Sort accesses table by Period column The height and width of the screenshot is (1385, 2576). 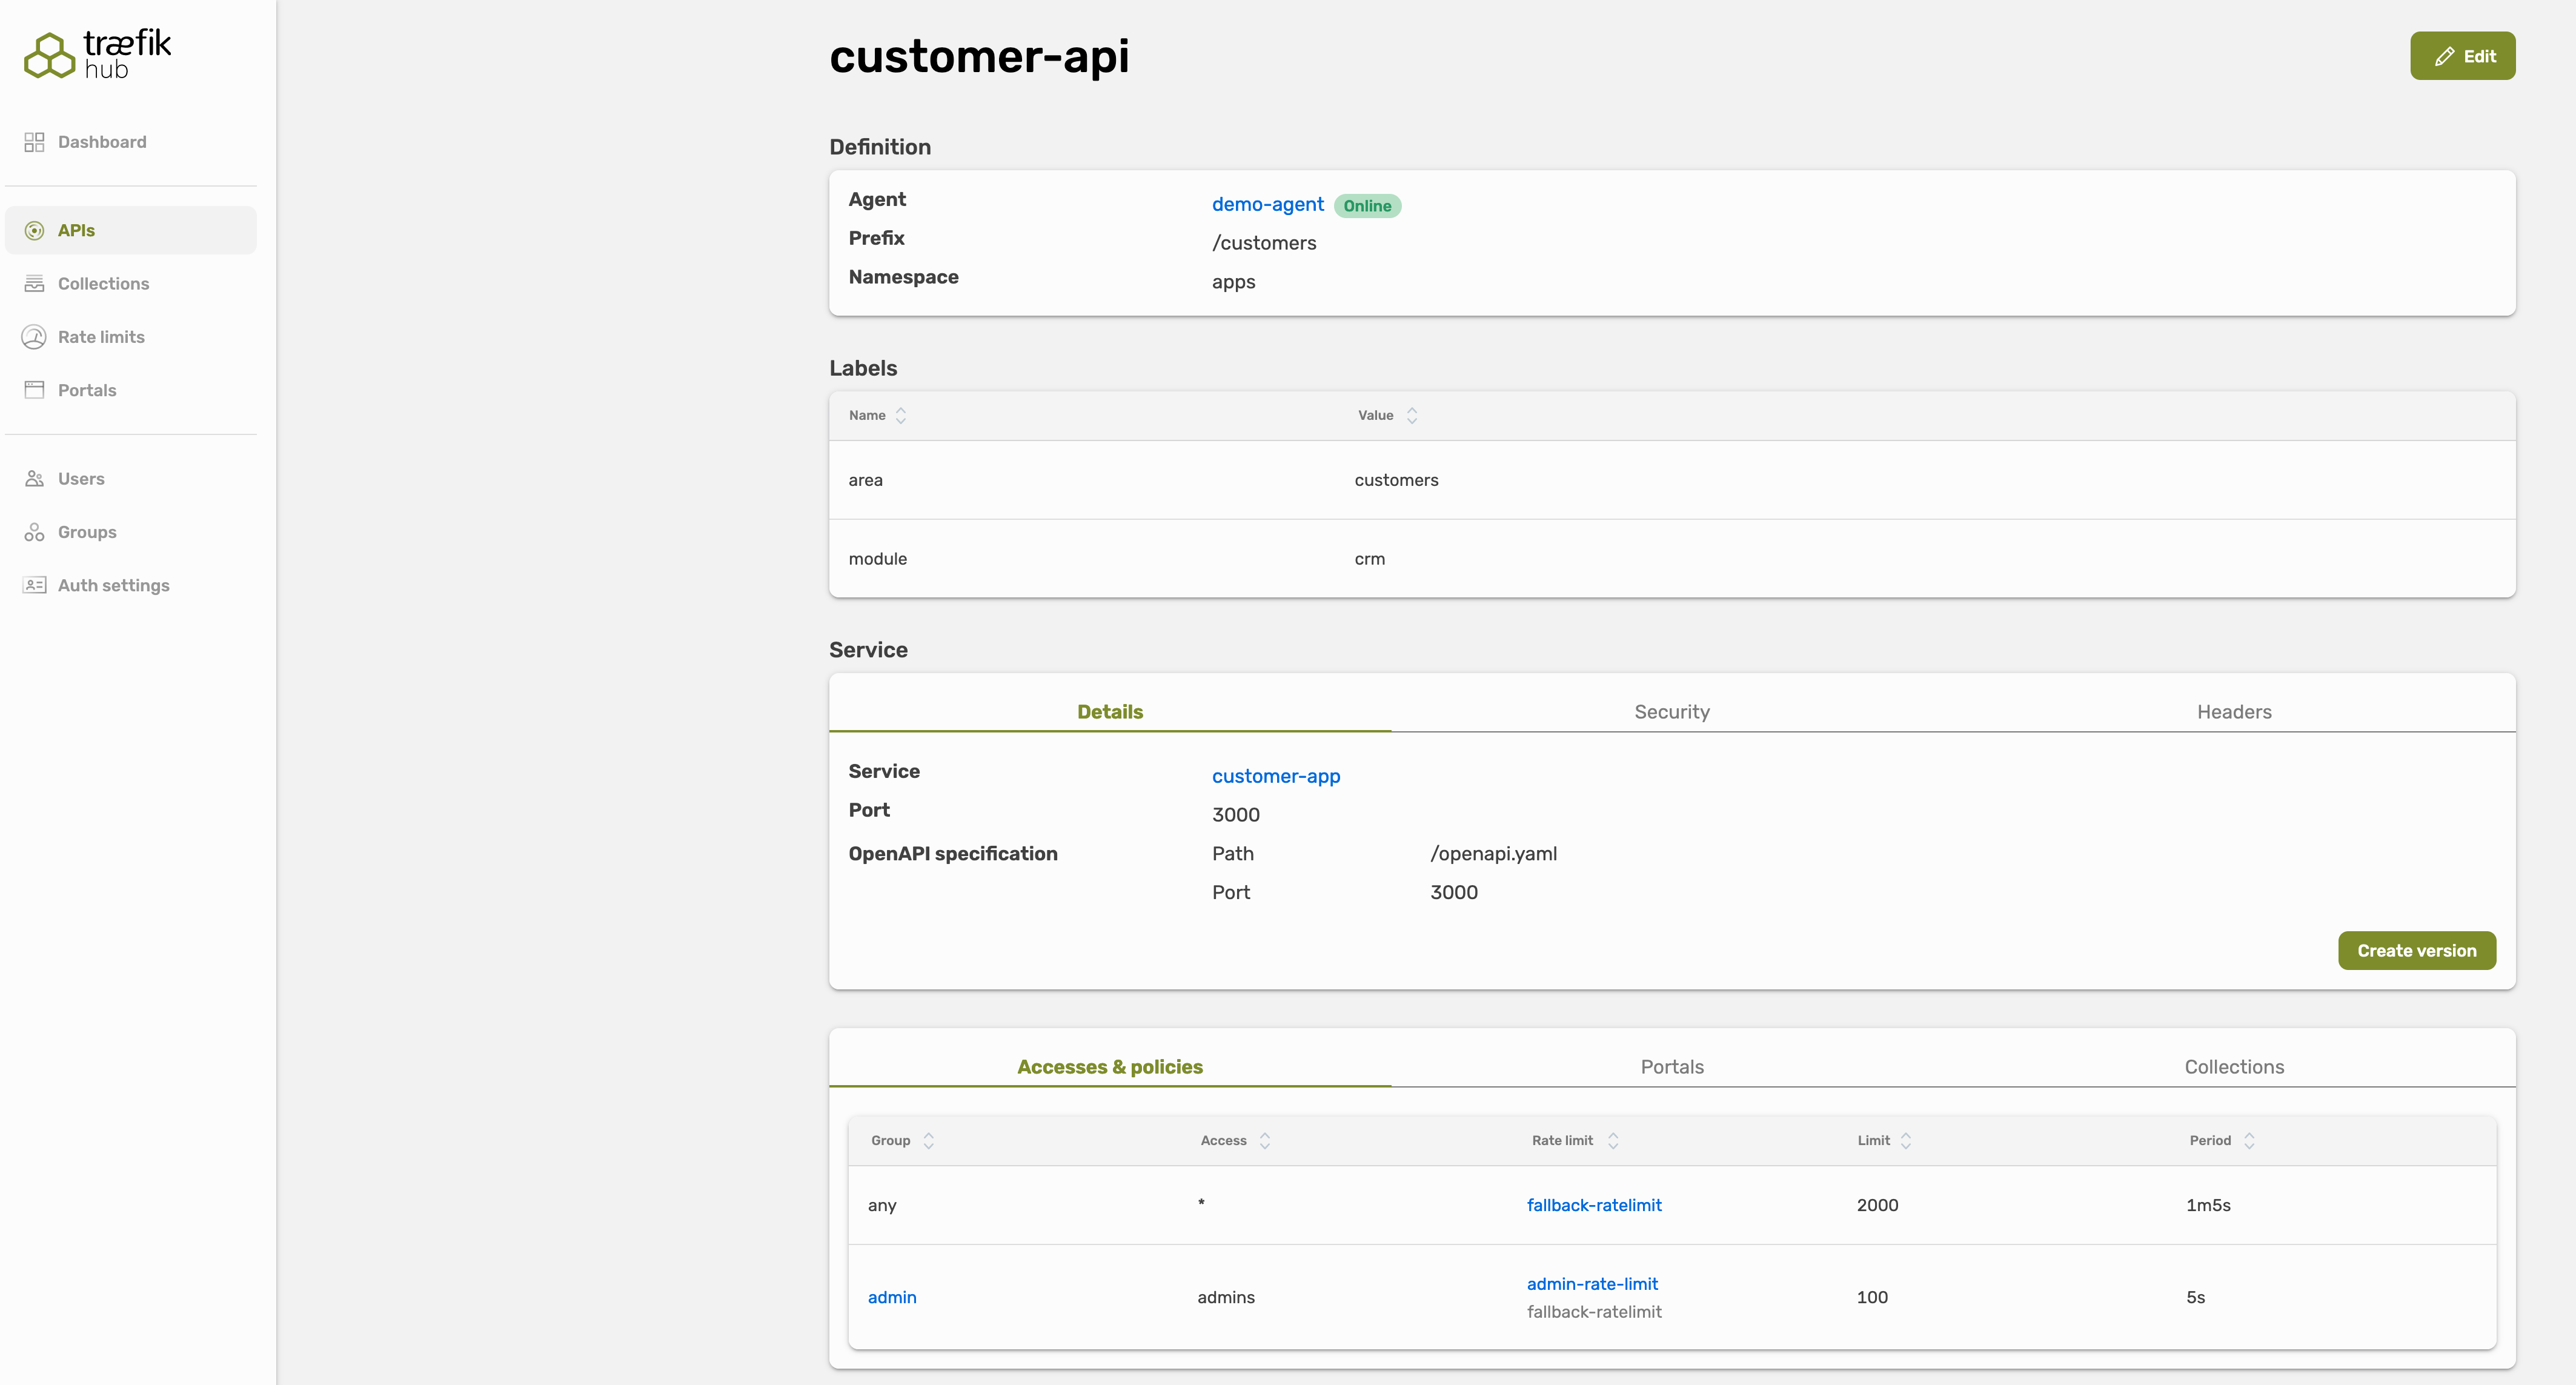coord(2248,1141)
